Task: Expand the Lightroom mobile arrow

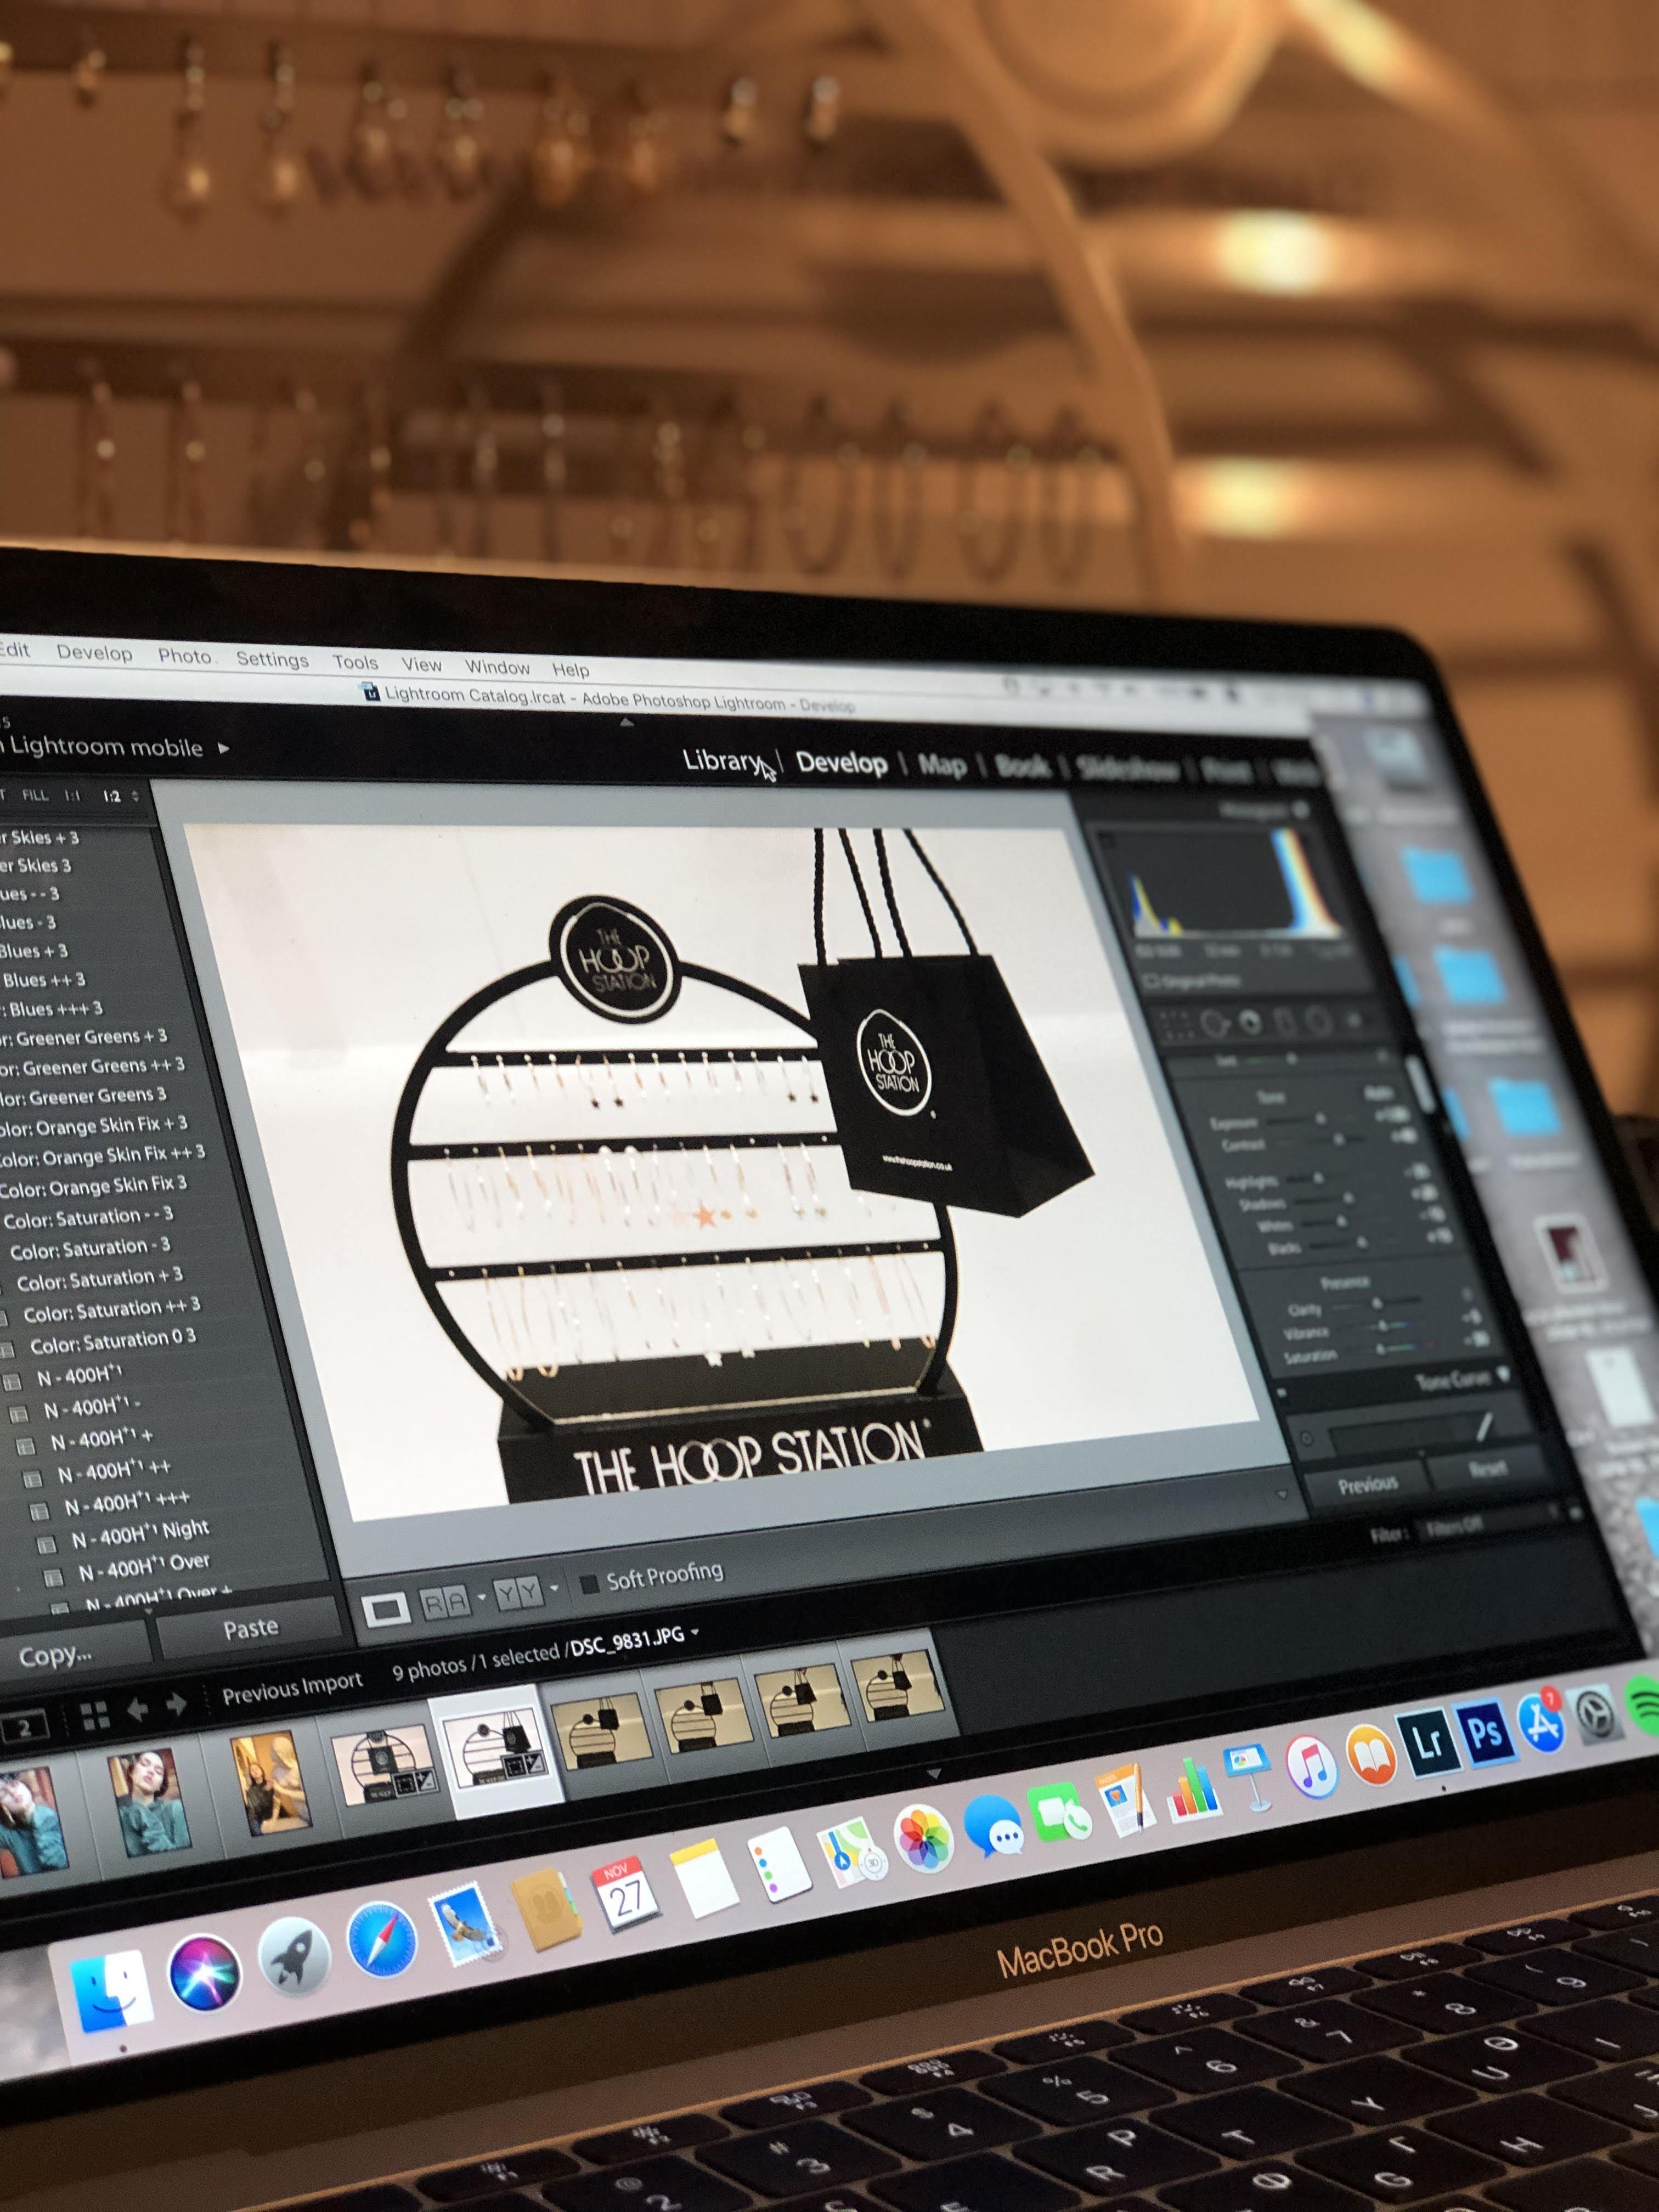Action: [223, 748]
